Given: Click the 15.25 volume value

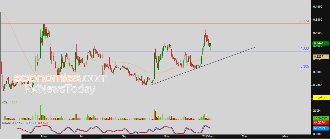Looking at the screenshot, I should click(13, 103).
